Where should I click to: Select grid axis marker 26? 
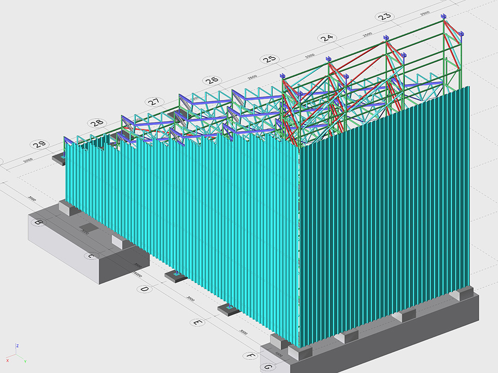tap(212, 80)
